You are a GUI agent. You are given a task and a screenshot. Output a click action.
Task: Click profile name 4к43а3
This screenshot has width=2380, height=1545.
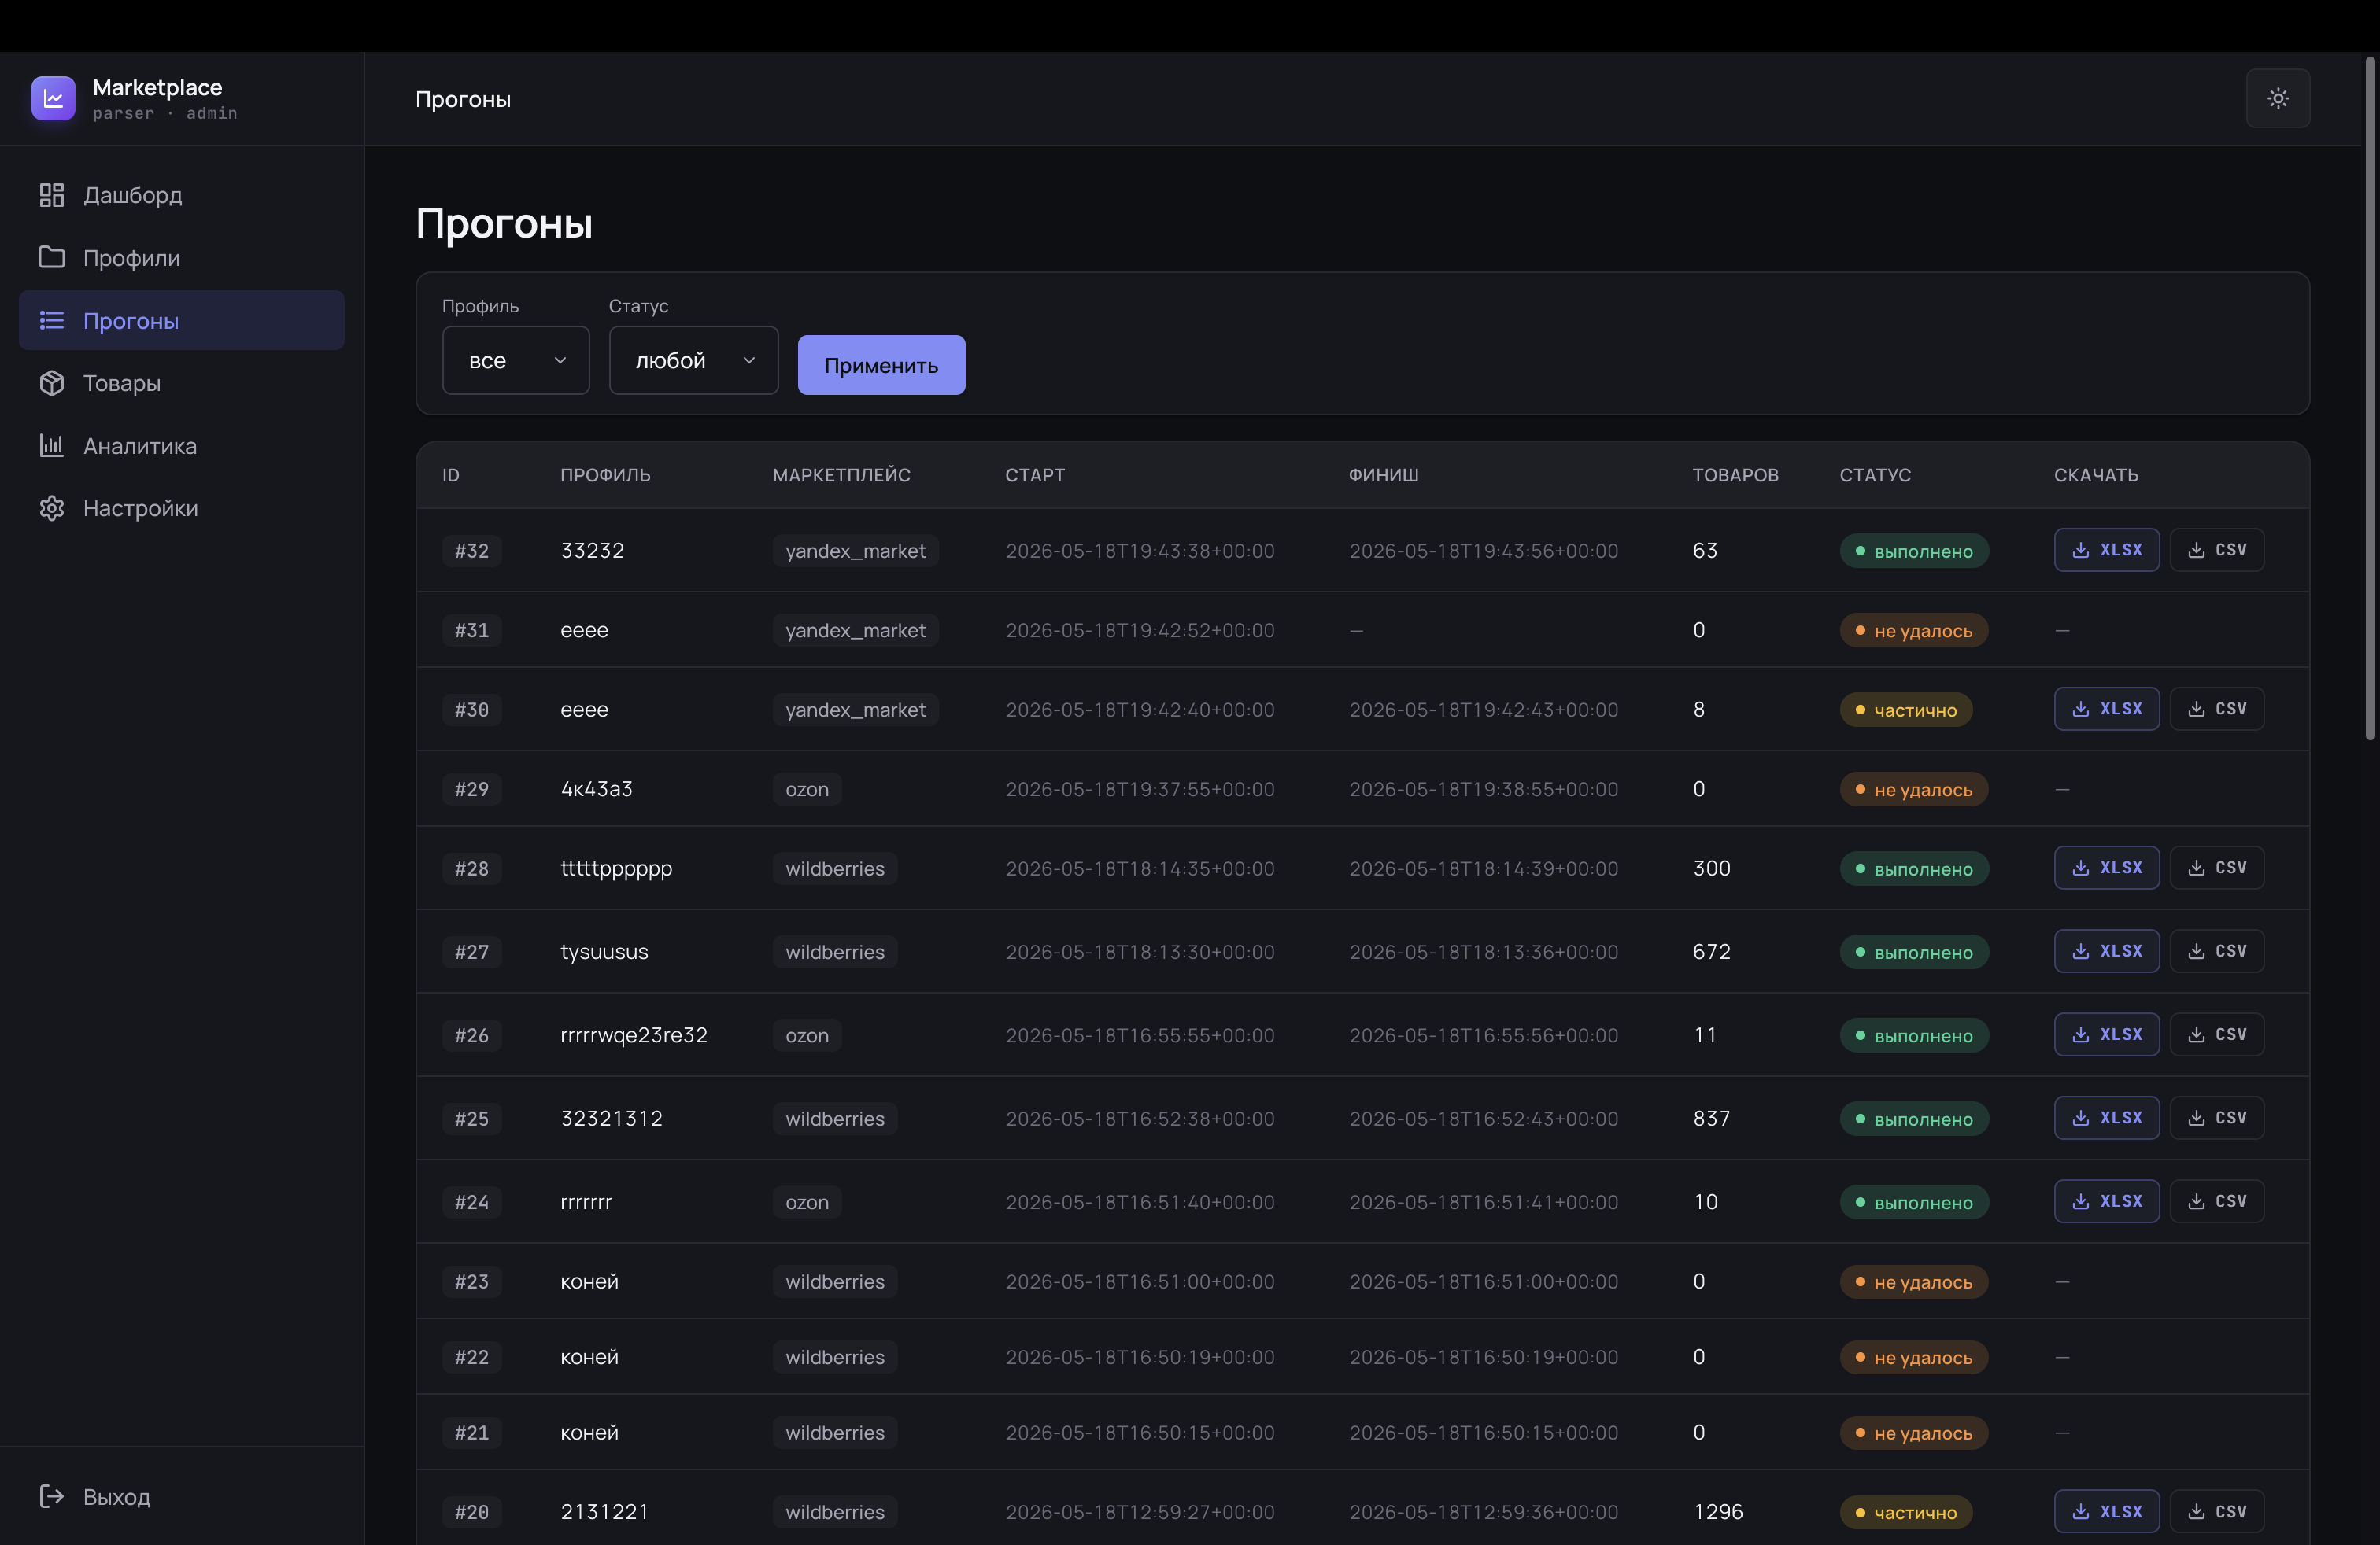tap(596, 790)
